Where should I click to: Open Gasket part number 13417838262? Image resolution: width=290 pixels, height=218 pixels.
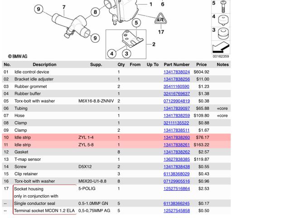pos(176,152)
